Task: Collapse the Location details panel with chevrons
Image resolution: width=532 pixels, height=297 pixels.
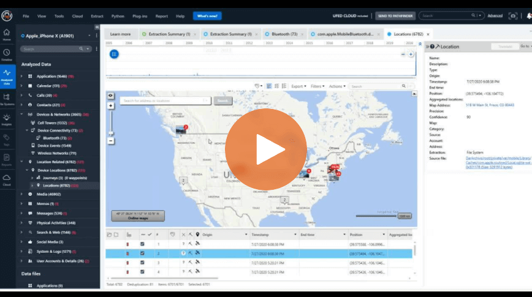Action: coord(428,47)
